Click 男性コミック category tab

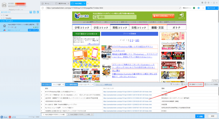(120, 27)
